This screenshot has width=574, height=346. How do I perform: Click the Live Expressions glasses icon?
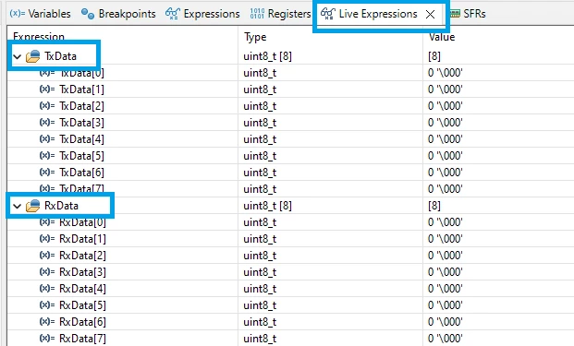(x=327, y=14)
